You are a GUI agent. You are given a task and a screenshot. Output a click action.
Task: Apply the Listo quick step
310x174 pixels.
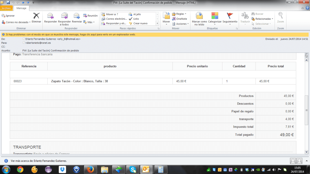point(134,19)
